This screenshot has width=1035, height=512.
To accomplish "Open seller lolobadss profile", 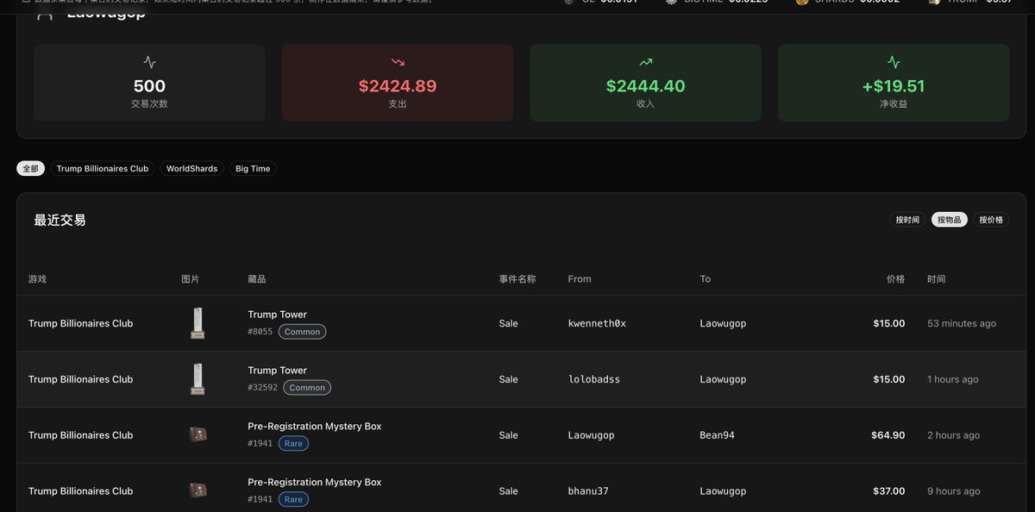I will pos(593,379).
